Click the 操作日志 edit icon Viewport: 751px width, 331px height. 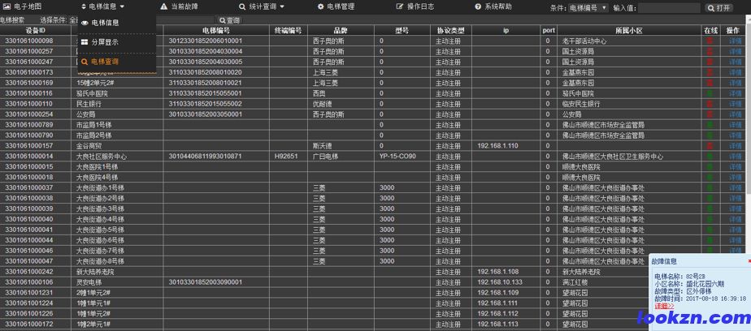[399, 6]
